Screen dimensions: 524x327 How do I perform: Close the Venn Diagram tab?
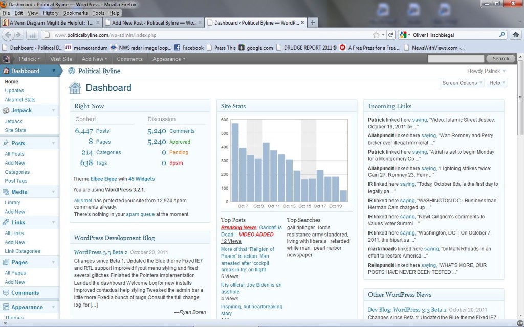coord(98,22)
